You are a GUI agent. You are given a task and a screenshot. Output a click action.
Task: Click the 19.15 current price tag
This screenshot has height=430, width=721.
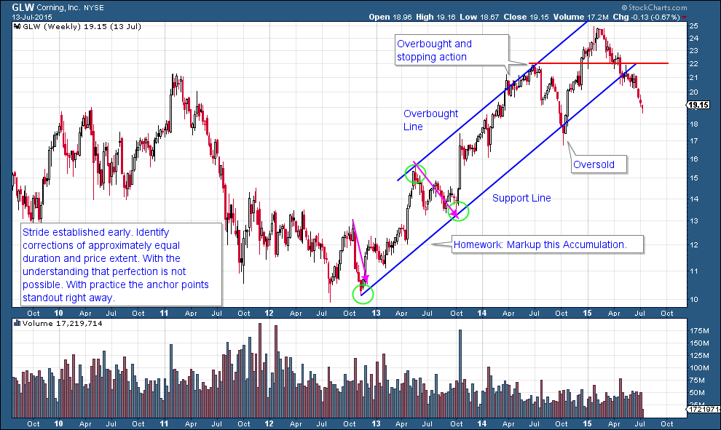[698, 105]
